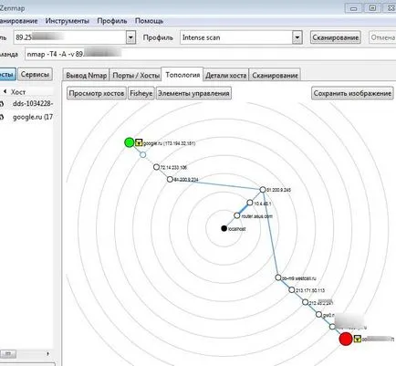Select the 10.4.40.1 hop node

click(x=250, y=203)
